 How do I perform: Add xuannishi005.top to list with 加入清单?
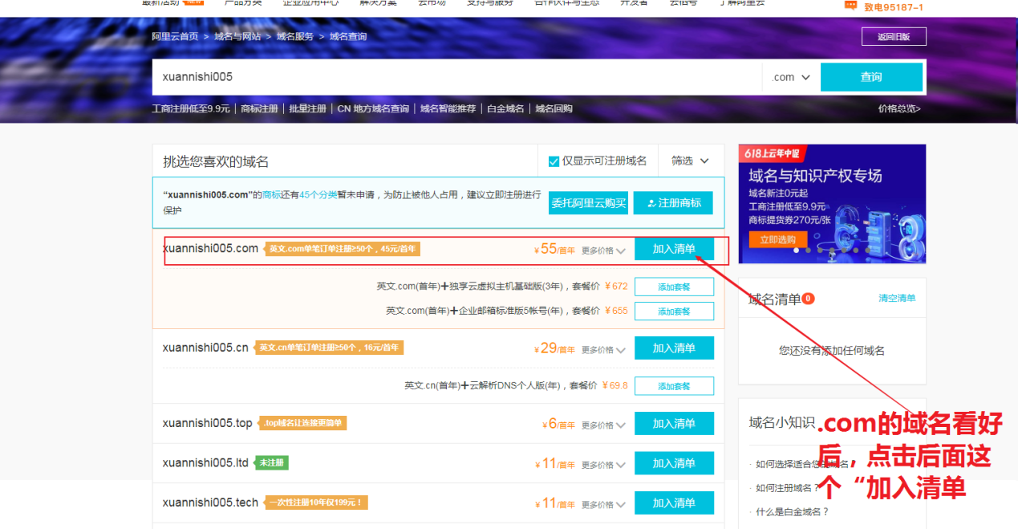tap(674, 424)
